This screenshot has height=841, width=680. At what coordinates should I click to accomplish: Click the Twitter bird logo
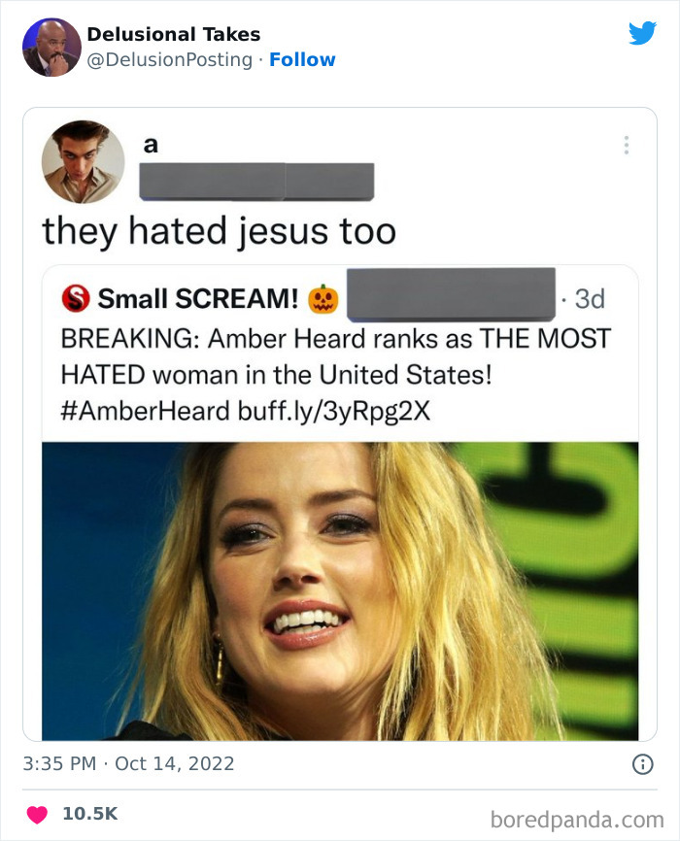642,32
